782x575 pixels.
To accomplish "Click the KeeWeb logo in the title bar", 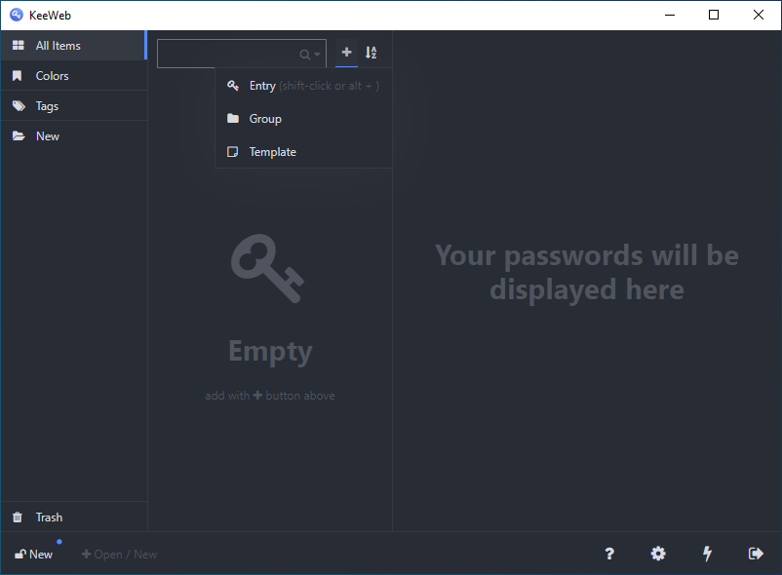I will pyautogui.click(x=14, y=15).
